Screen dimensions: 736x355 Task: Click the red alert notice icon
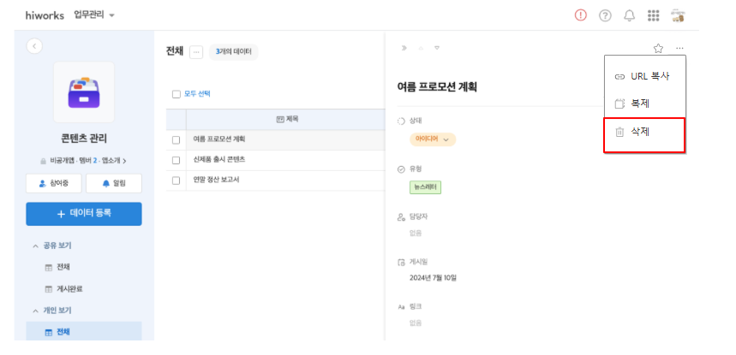click(581, 15)
